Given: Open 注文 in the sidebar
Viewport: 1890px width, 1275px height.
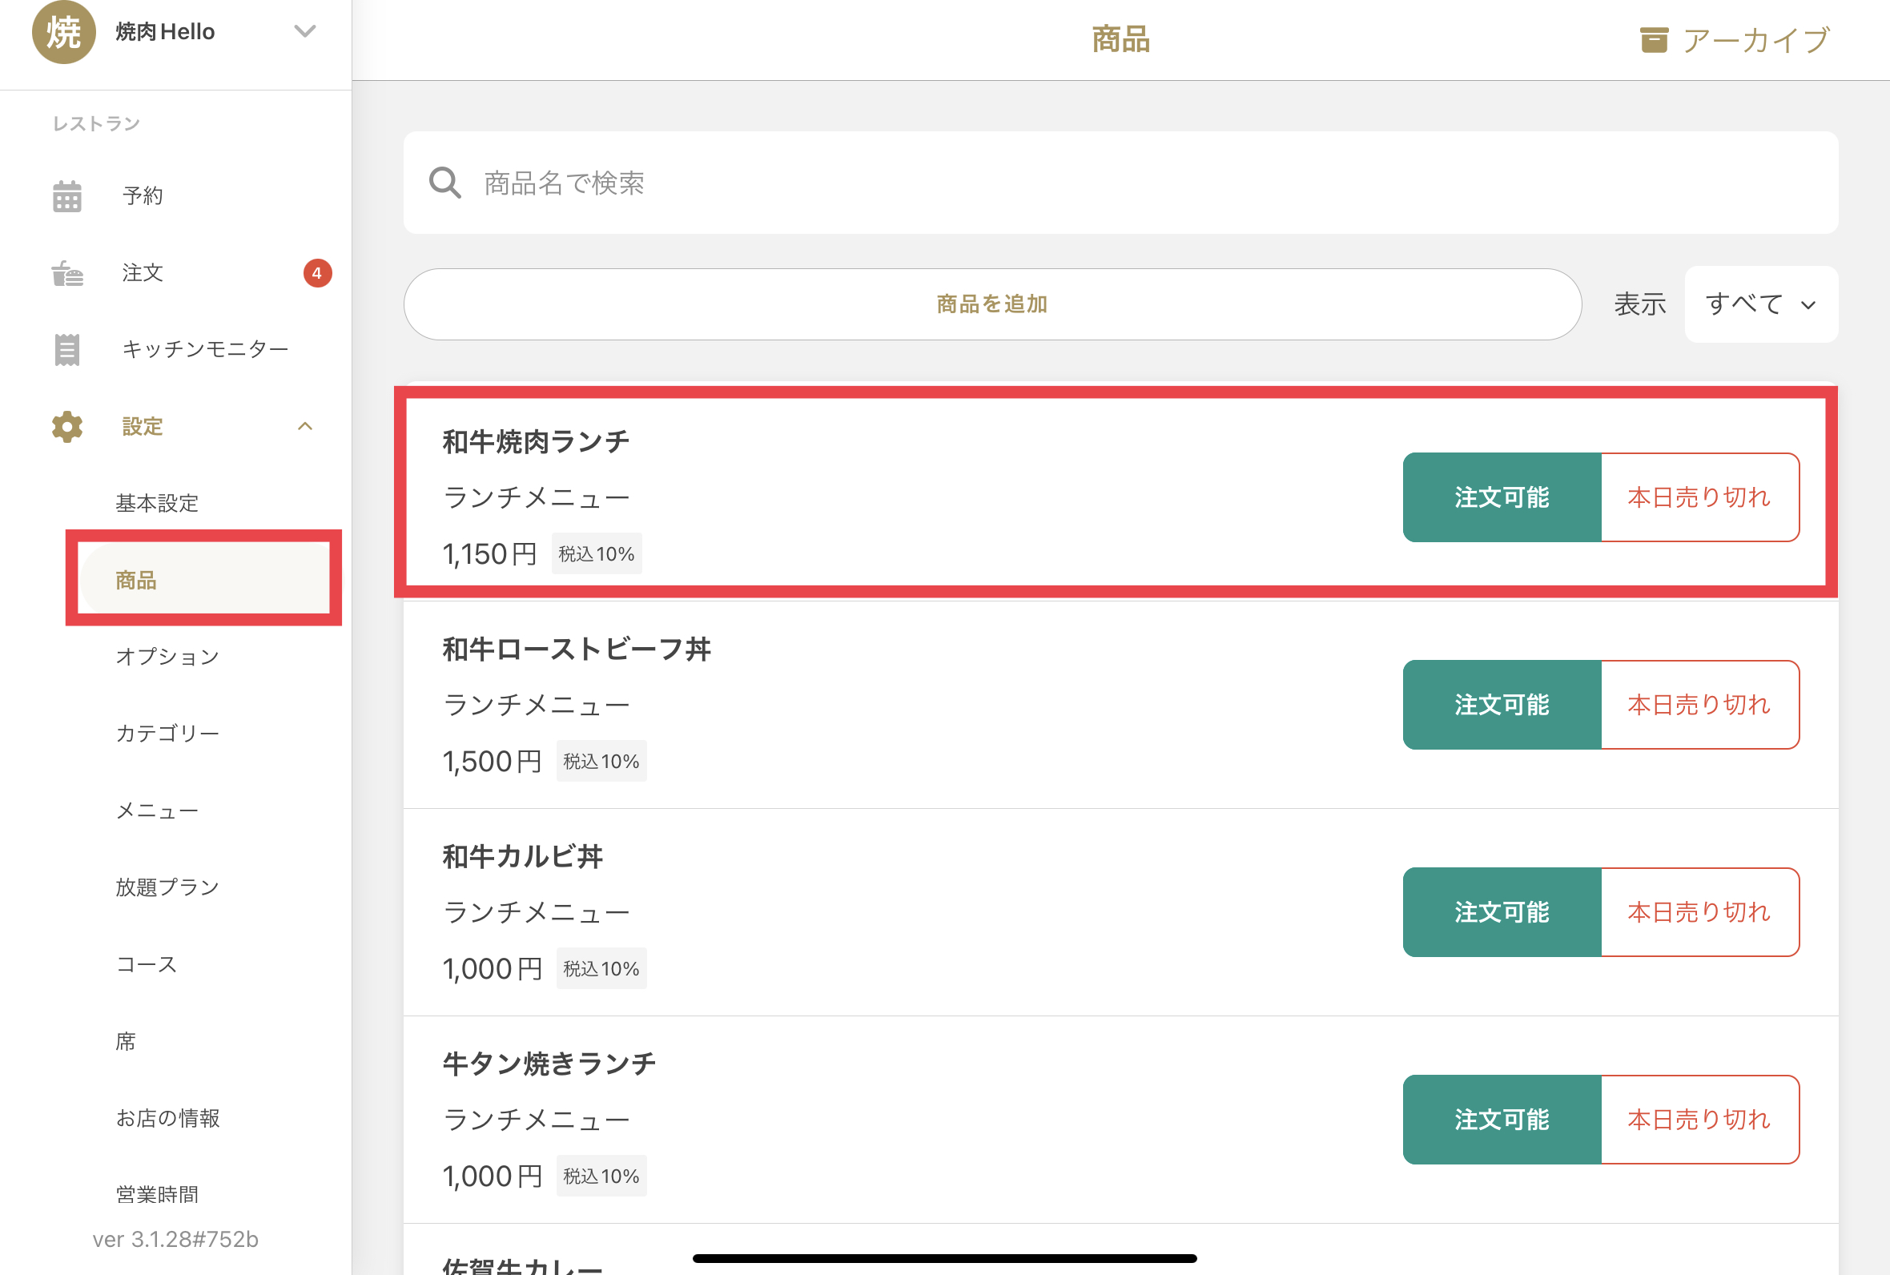Looking at the screenshot, I should pyautogui.click(x=143, y=273).
